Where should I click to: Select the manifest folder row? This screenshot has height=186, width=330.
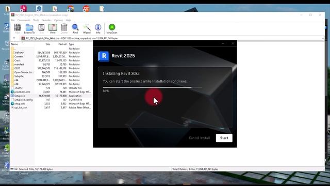click(52, 64)
